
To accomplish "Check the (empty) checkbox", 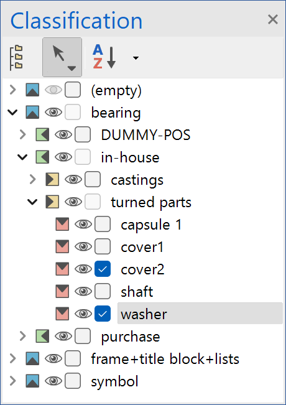I will point(73,90).
